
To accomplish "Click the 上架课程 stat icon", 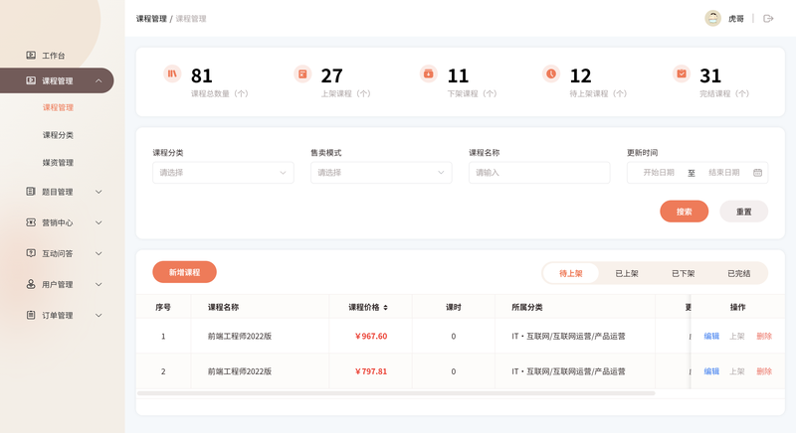I will pyautogui.click(x=302, y=73).
